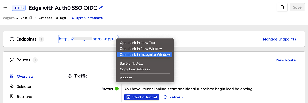Screen dimensions: 308x103
Task: Select Open Link in Incognito Window
Action: click(145, 54)
